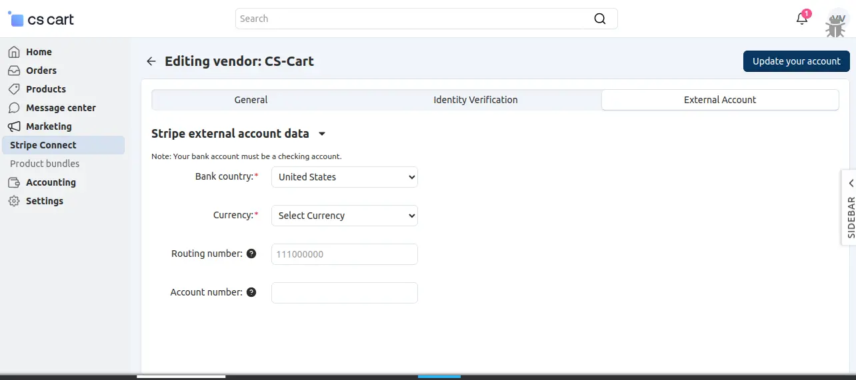Click the Orders inbox icon
This screenshot has width=856, height=380.
point(14,71)
